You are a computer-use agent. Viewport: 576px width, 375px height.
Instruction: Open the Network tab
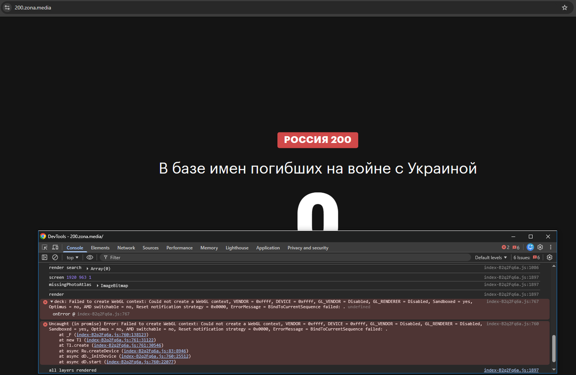[126, 248]
